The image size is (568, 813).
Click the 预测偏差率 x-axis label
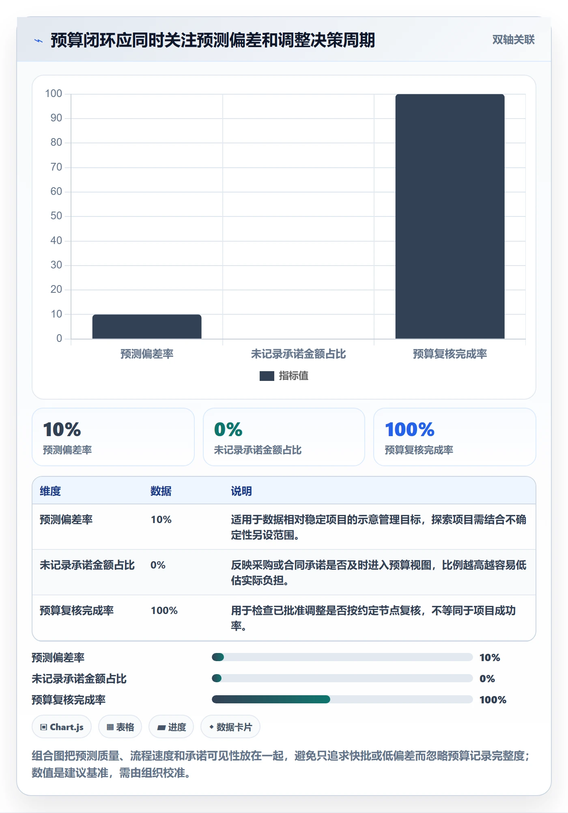point(147,354)
